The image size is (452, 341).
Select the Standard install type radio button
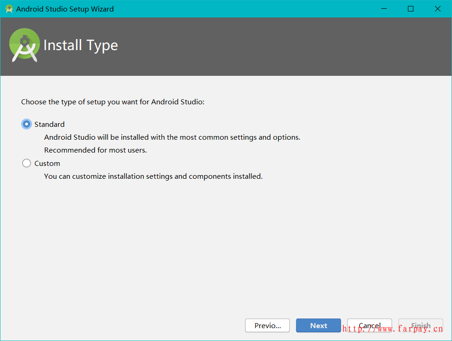27,125
